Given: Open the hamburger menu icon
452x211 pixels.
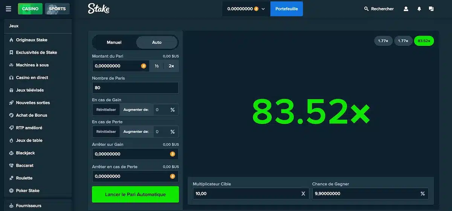Looking at the screenshot, I should click(x=8, y=9).
